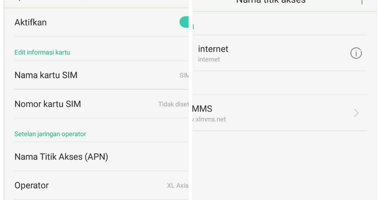Tap the Setelan jaringan operator section header
Screen dimensions: 381x200
(x=50, y=134)
